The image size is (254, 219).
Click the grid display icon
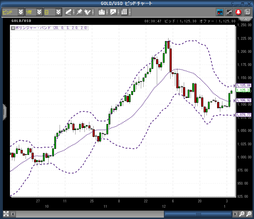pos(124,12)
